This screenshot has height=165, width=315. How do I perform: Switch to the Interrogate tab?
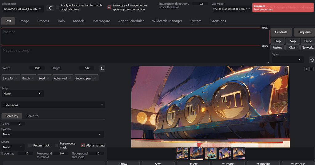point(101,21)
